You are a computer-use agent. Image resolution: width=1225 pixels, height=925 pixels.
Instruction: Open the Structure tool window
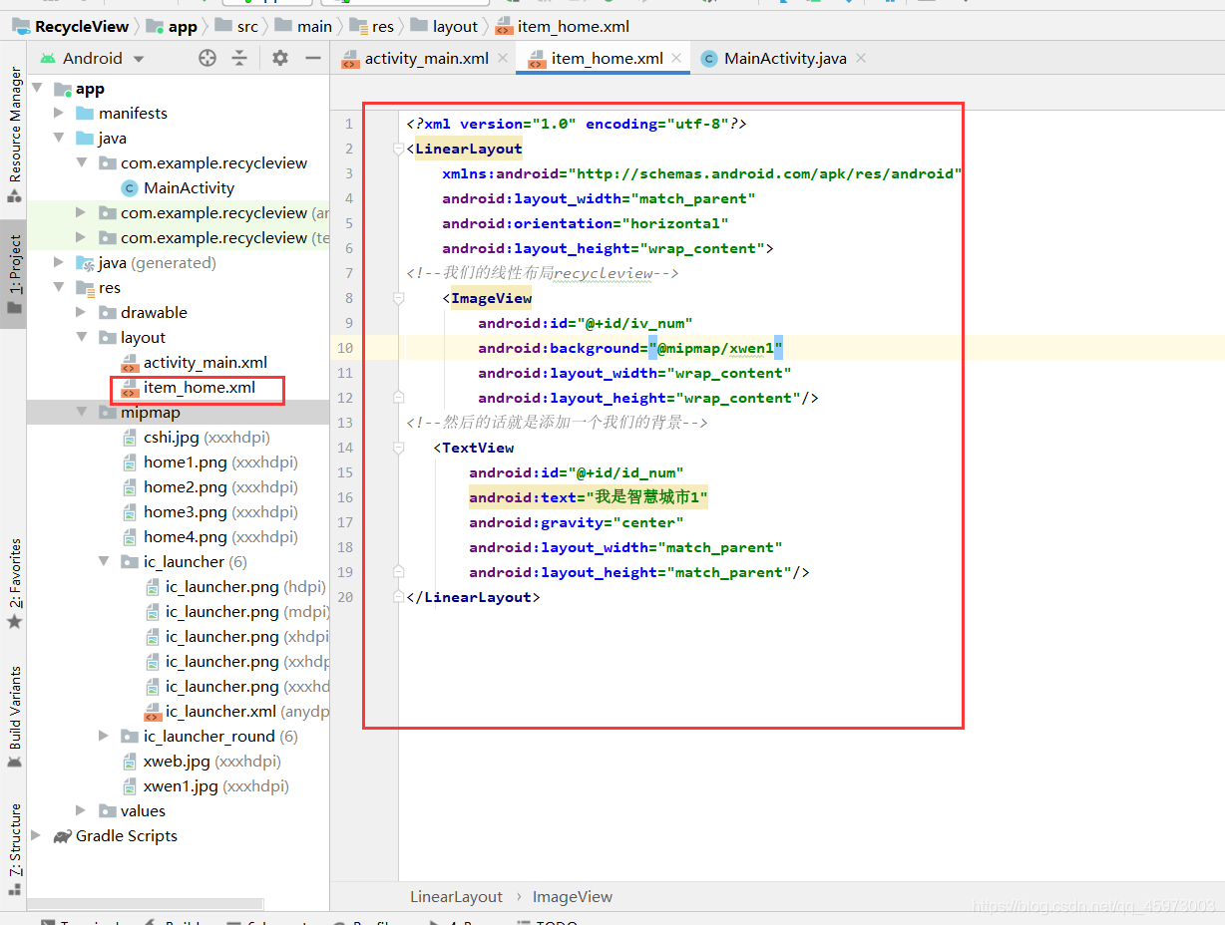click(14, 850)
